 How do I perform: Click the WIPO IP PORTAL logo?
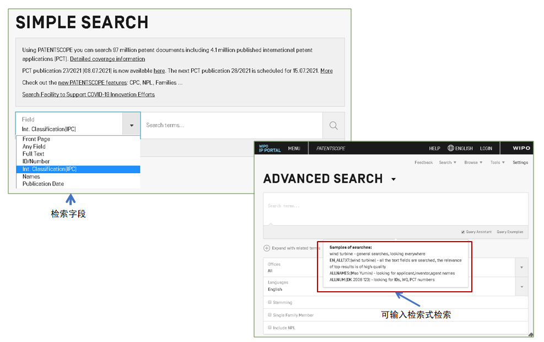coord(270,148)
